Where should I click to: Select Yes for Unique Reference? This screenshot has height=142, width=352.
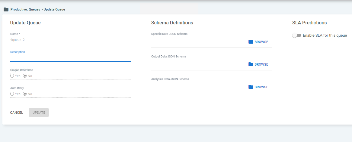pyautogui.click(x=12, y=76)
